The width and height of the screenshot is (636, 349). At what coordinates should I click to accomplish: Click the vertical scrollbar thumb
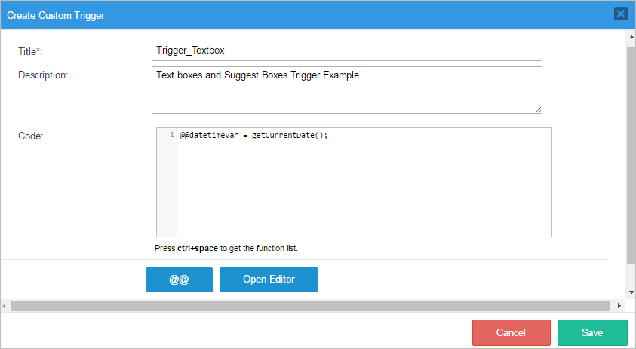pyautogui.click(x=631, y=151)
